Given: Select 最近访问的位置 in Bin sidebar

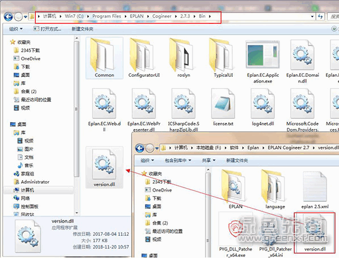Looking at the screenshot, I should (32, 100).
